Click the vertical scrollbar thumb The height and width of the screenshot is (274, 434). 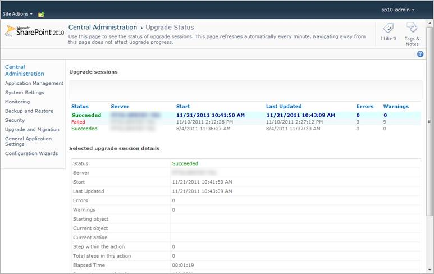coord(430,121)
